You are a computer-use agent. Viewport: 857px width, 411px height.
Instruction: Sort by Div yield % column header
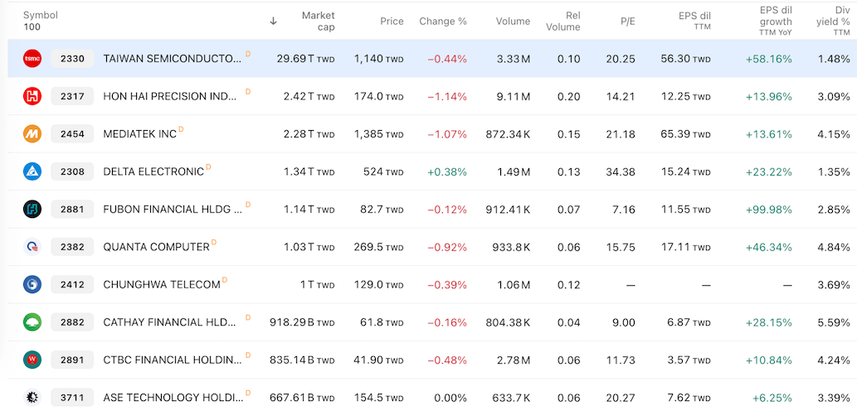[x=834, y=22]
